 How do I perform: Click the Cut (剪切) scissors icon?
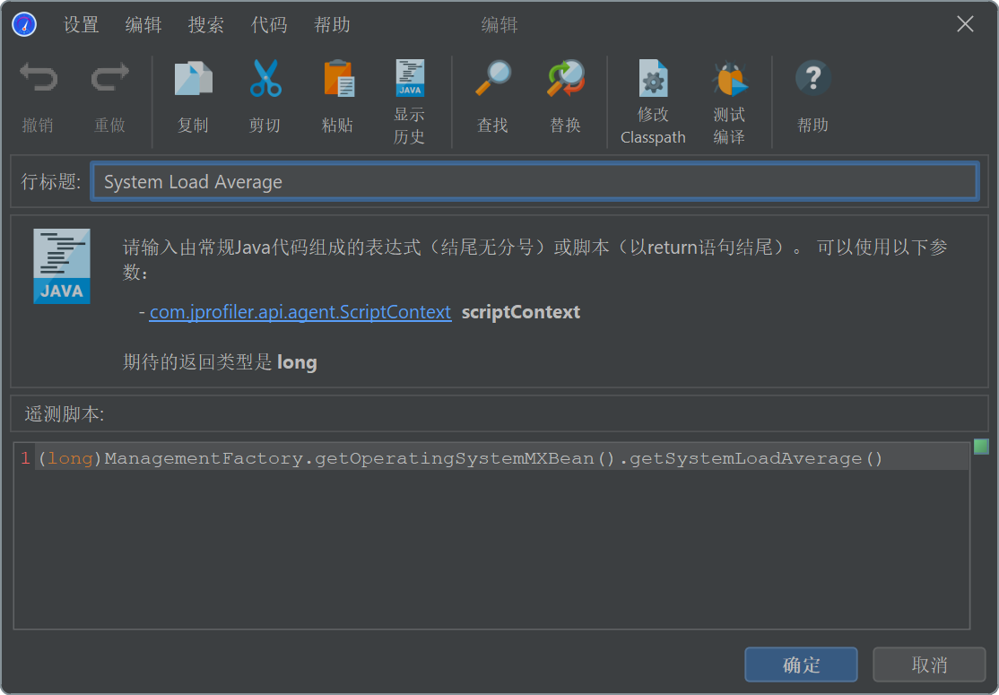tap(265, 79)
